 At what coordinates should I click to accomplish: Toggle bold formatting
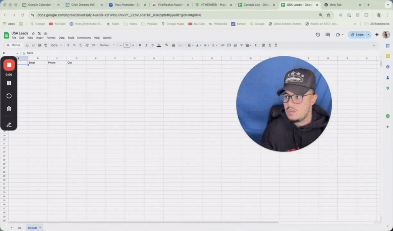point(140,45)
